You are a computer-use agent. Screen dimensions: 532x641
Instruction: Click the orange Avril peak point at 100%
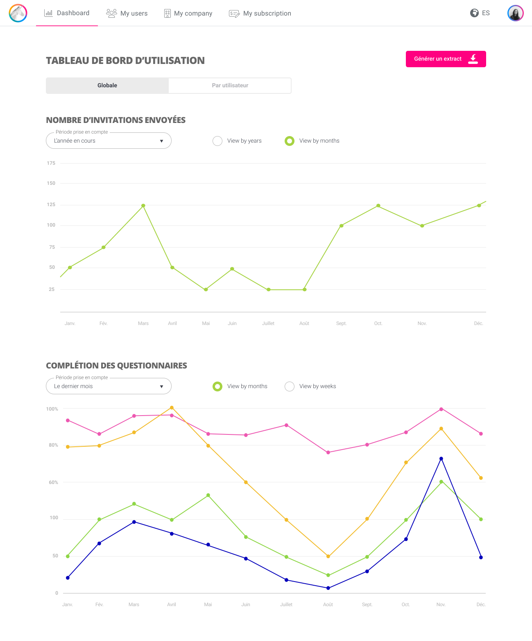point(172,408)
